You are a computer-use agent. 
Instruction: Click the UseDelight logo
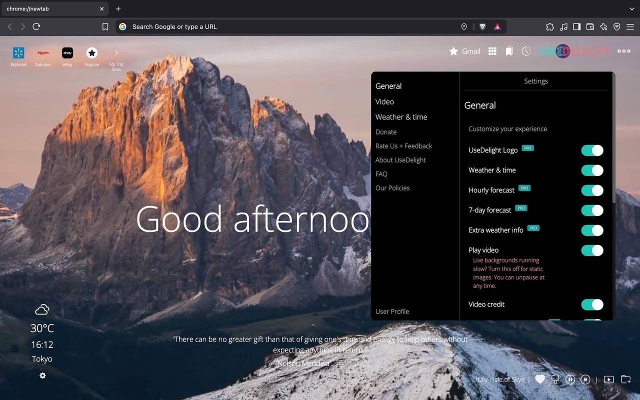click(574, 51)
